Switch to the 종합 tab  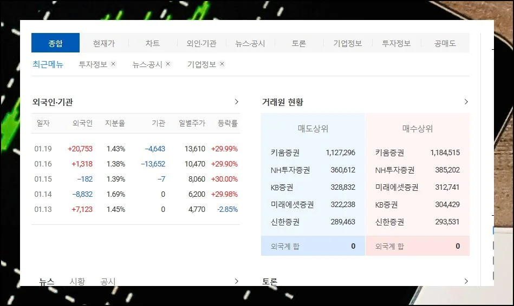55,43
